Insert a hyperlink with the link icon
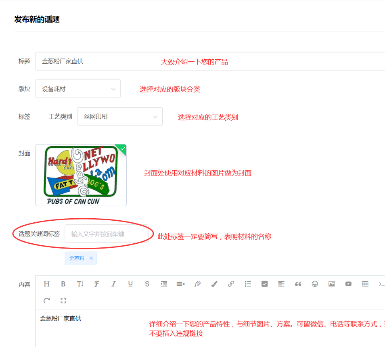 point(231,284)
